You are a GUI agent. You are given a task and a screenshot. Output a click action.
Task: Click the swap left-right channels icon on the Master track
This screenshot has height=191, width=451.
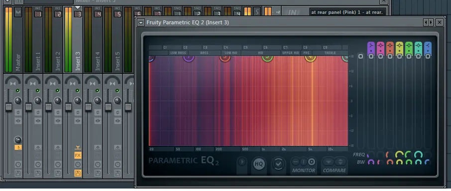(x=18, y=121)
